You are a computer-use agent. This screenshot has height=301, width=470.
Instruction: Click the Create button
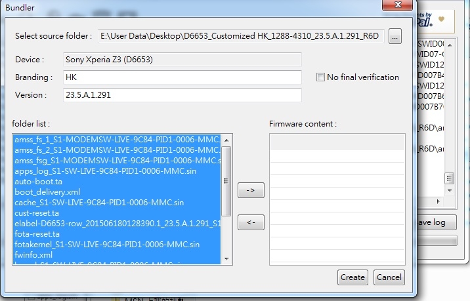352,277
